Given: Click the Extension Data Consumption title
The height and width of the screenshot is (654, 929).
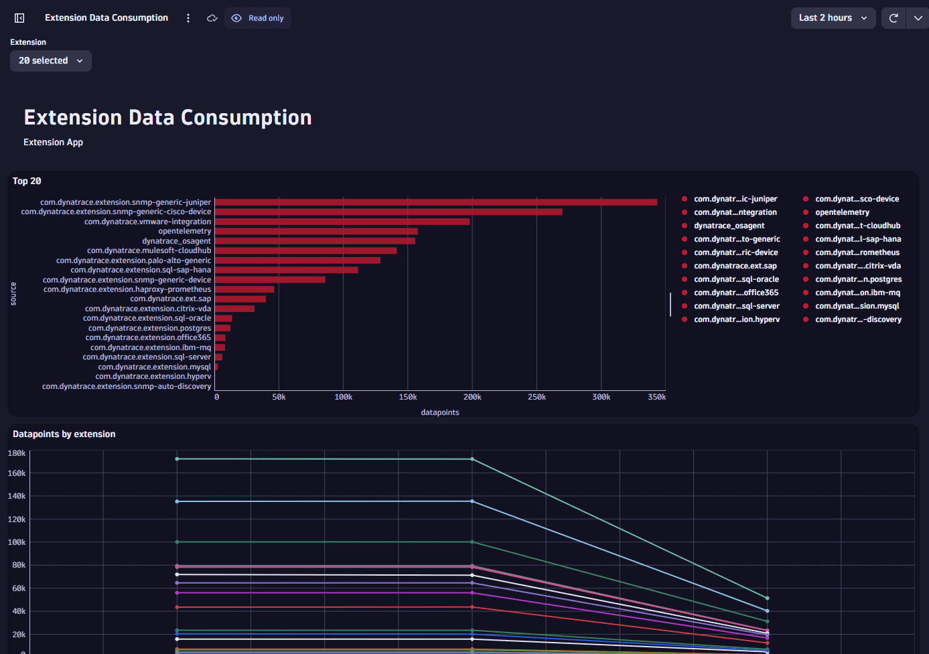Looking at the screenshot, I should tap(167, 118).
